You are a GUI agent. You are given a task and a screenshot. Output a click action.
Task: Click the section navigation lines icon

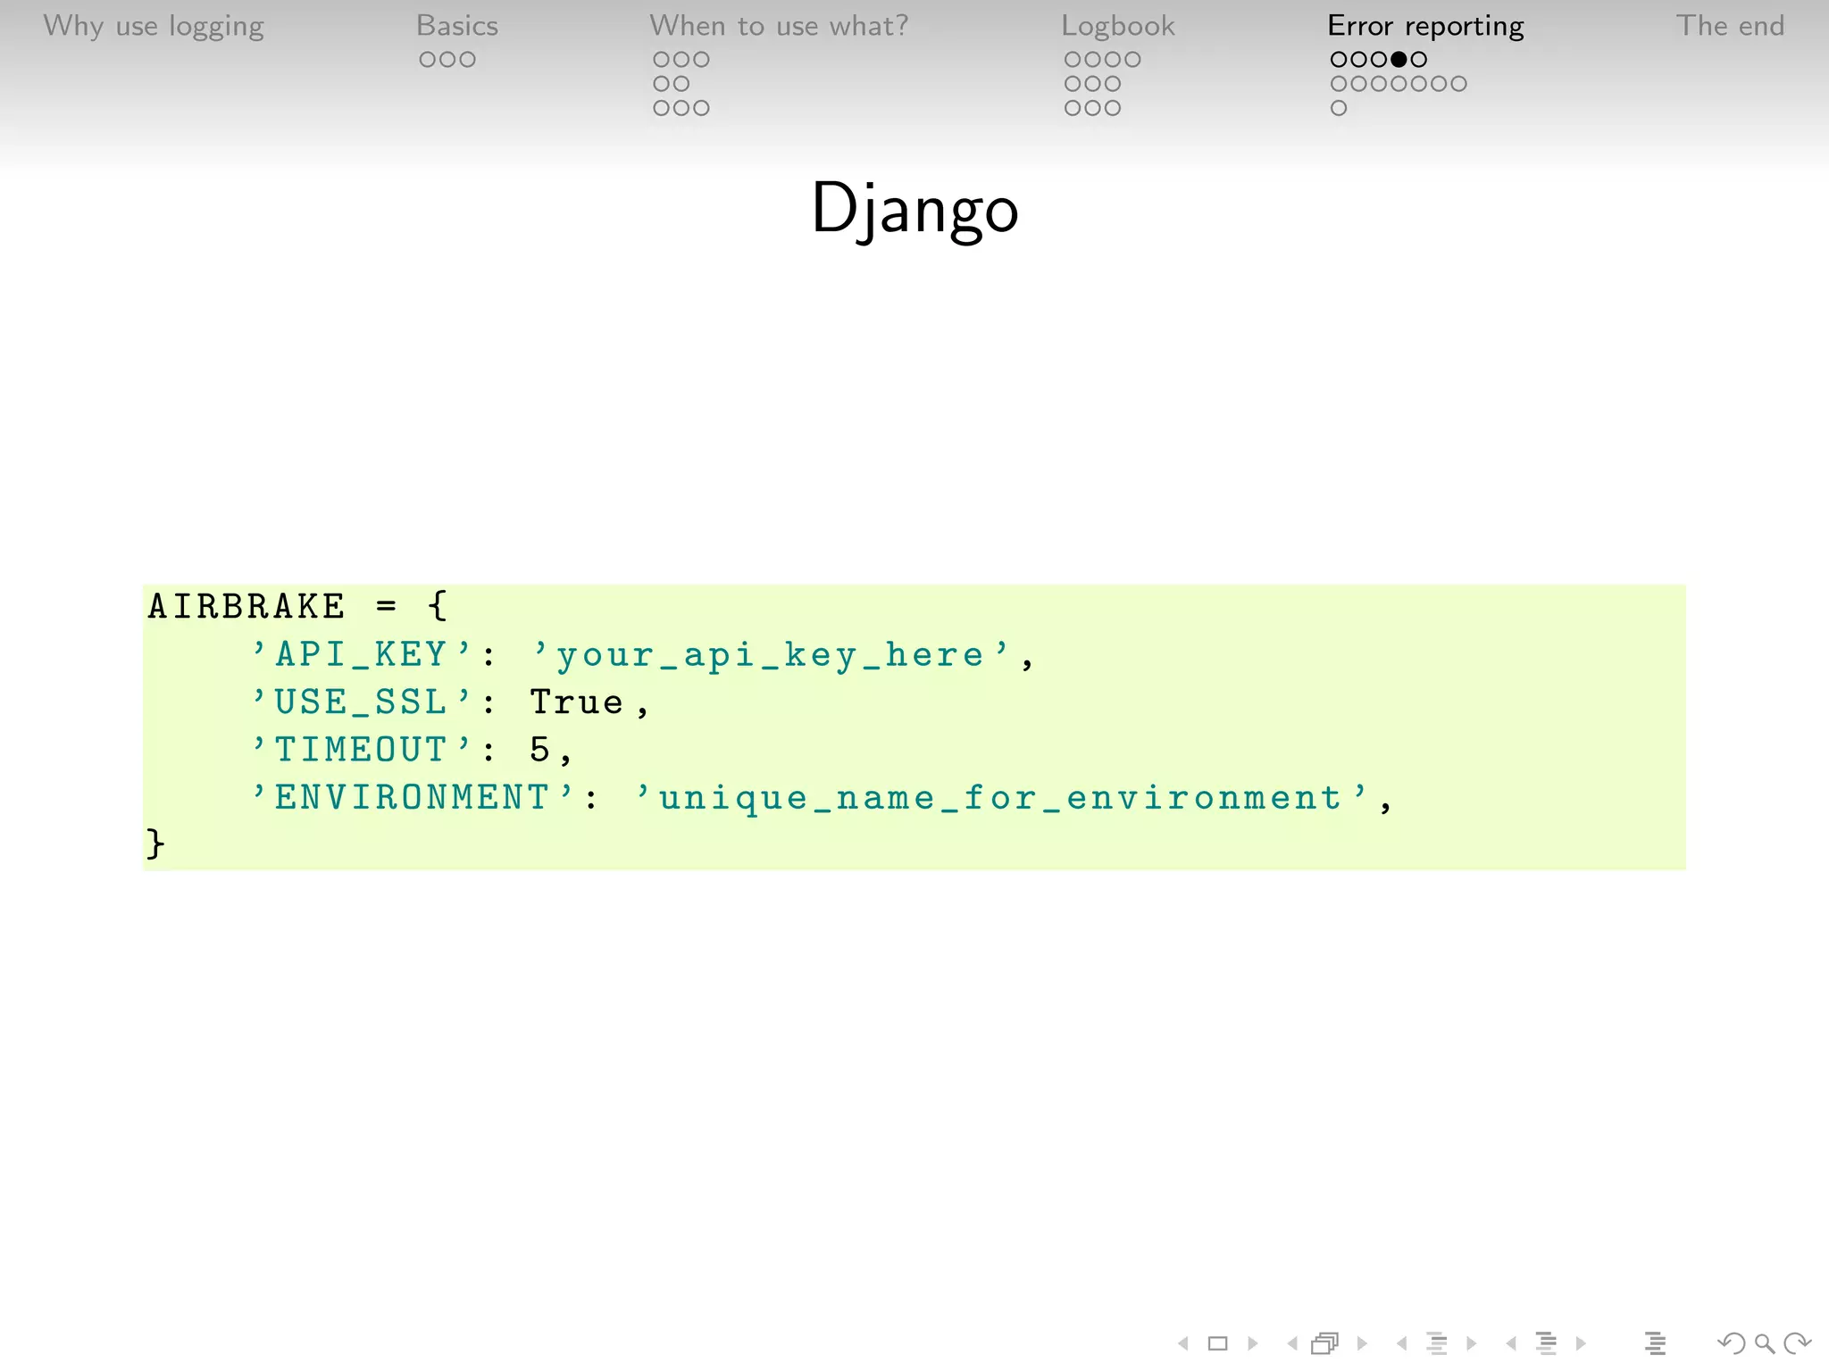[1547, 1343]
